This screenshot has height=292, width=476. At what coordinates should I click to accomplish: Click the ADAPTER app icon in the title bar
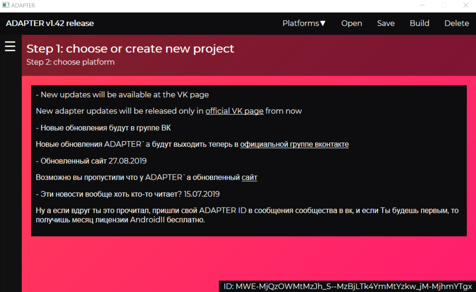point(6,5)
